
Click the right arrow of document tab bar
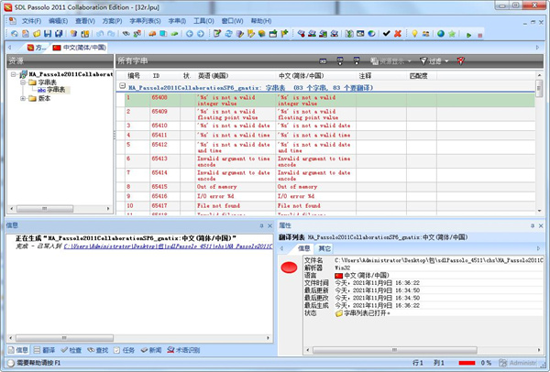click(537, 48)
